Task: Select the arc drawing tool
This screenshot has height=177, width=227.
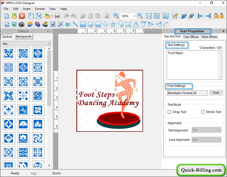Action: (x=166, y=24)
